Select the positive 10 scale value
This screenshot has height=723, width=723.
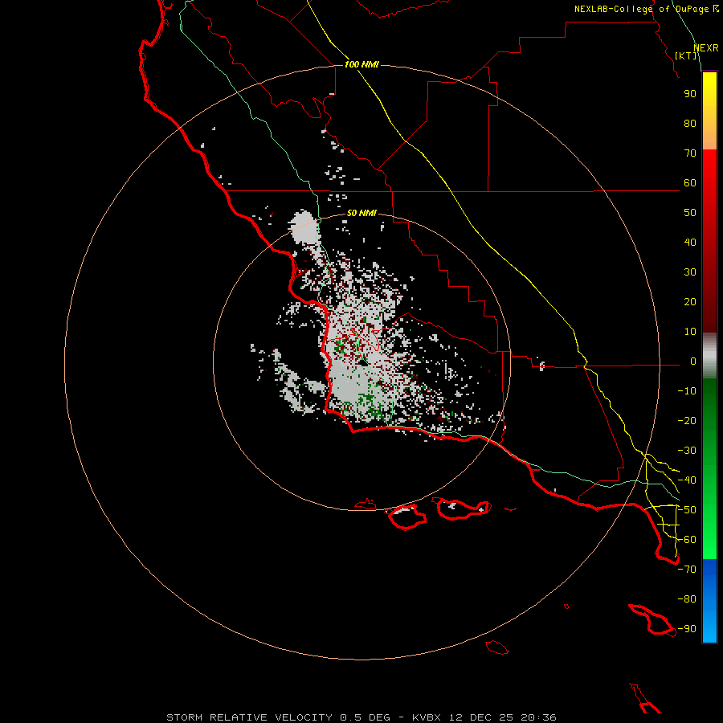pos(690,332)
